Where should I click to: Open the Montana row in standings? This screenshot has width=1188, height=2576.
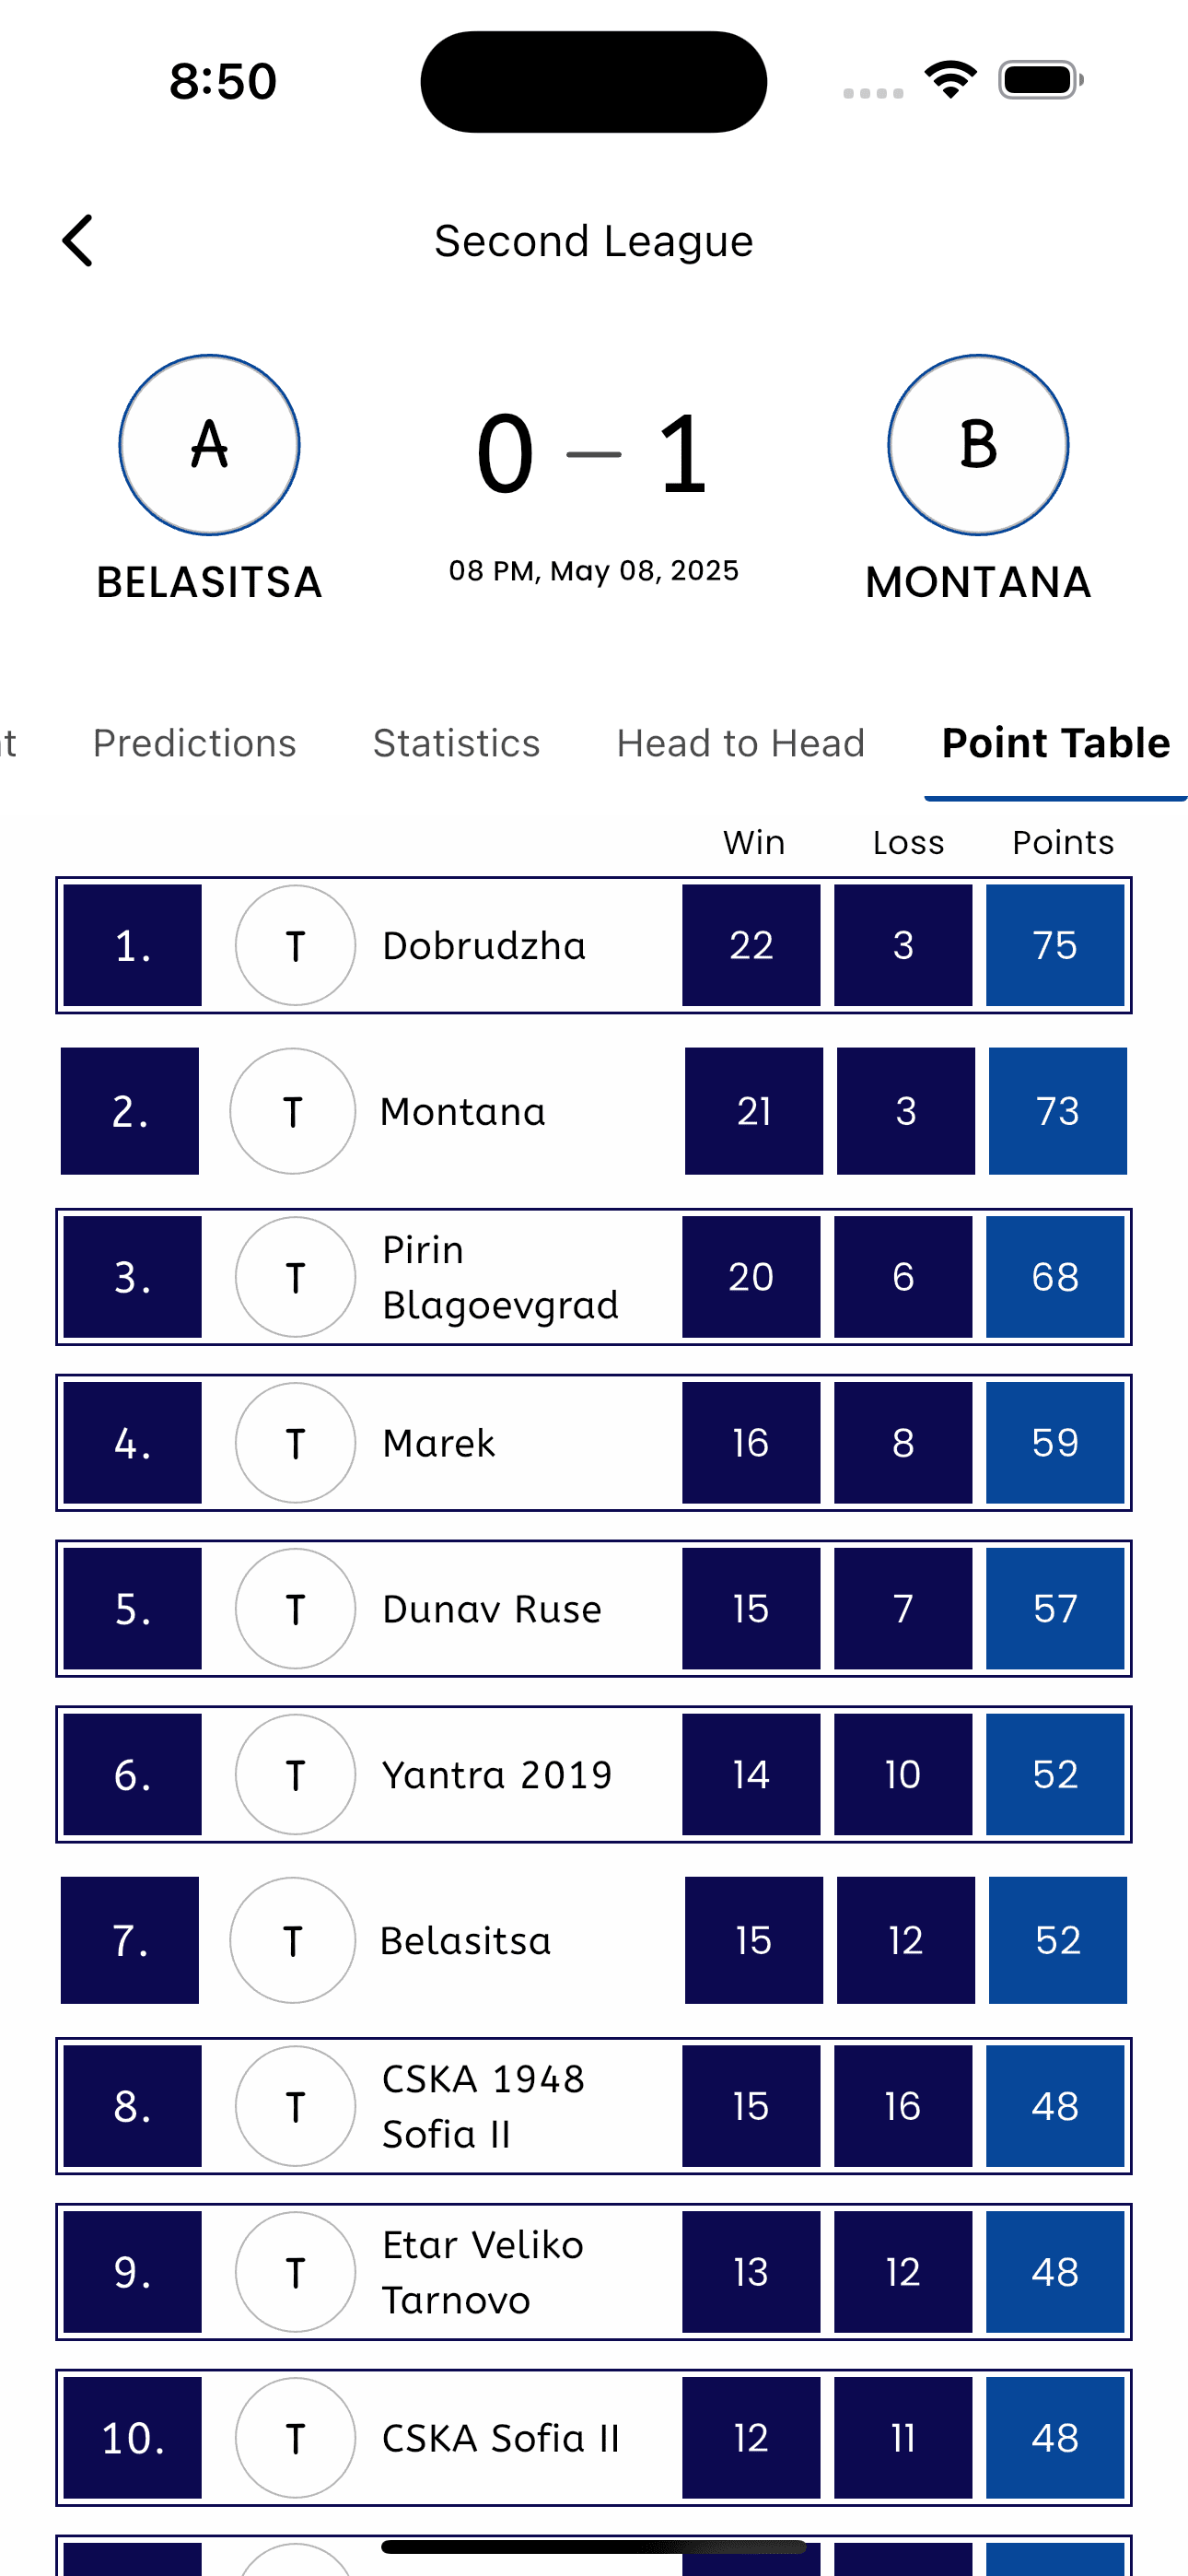click(462, 1111)
